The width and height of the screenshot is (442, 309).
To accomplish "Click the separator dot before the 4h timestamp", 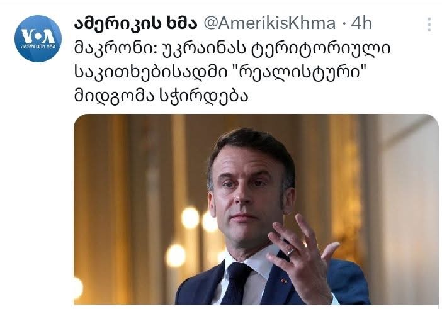I will 344,24.
